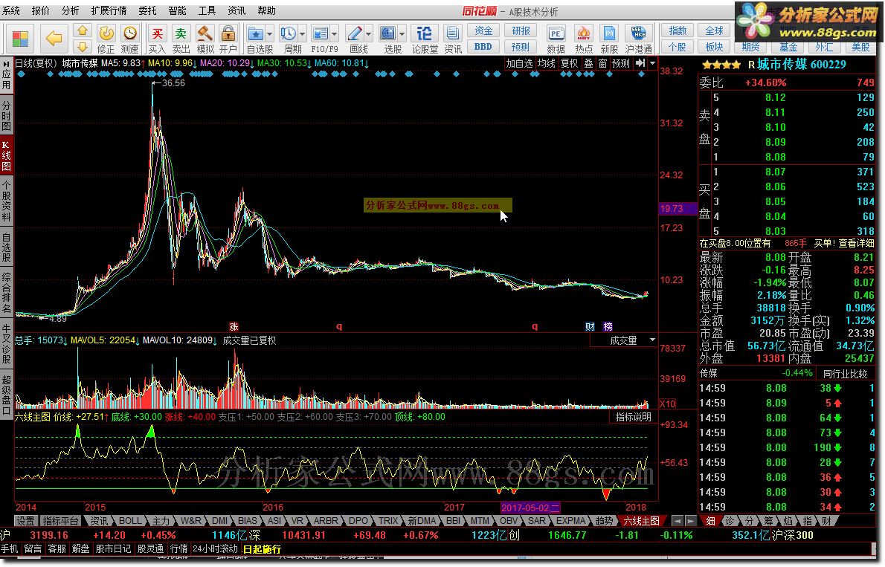The height and width of the screenshot is (567, 885).
Task: Open 股市日记 in the bottom bar
Action: point(114,548)
